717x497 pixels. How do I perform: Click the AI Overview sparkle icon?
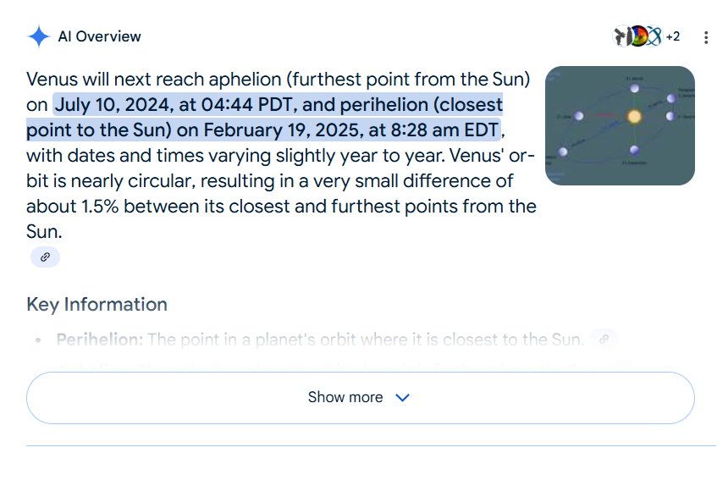coord(39,36)
